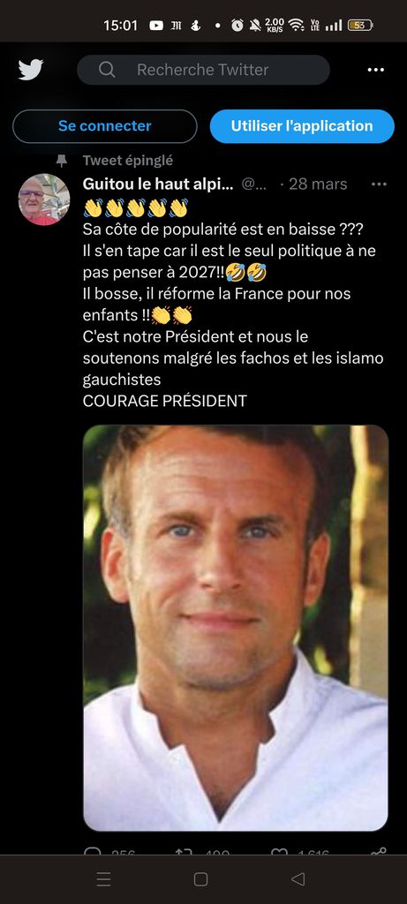Viewport: 407px width, 904px height.
Task: Click the Utiliser l'application button
Action: click(302, 126)
